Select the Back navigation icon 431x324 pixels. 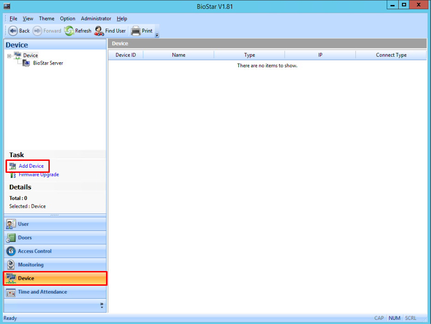click(13, 30)
